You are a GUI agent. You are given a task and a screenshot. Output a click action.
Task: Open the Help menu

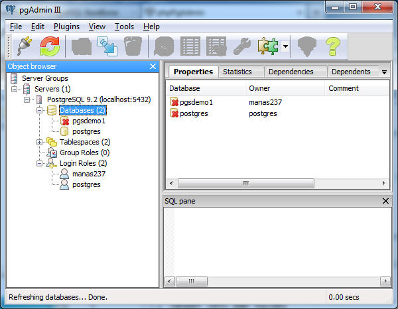[151, 27]
